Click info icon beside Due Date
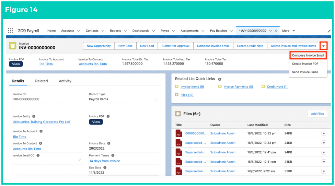Image resolution: width=335 pixels, height=186 pixels. click(105, 167)
